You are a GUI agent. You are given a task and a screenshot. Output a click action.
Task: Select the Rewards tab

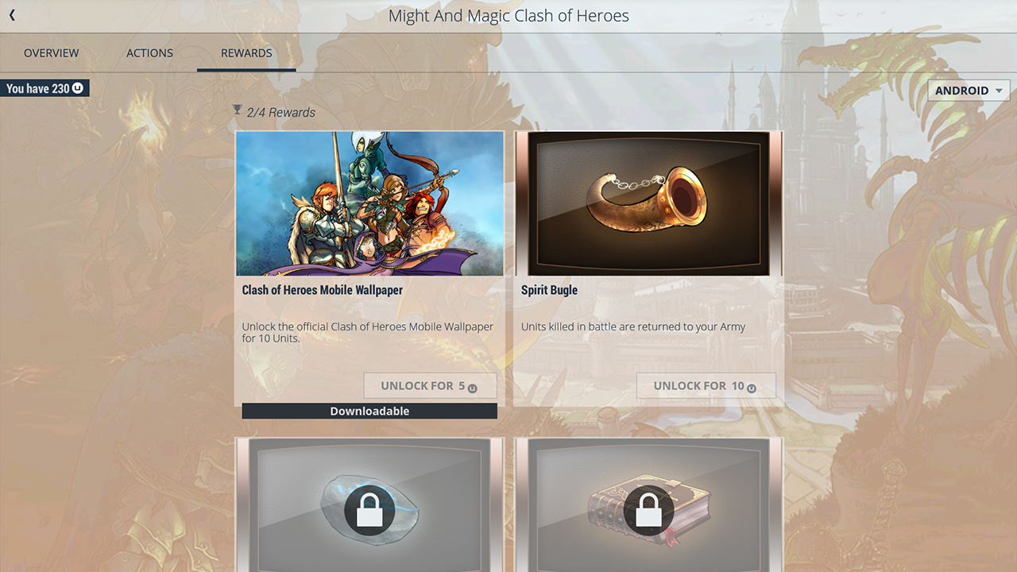[246, 53]
